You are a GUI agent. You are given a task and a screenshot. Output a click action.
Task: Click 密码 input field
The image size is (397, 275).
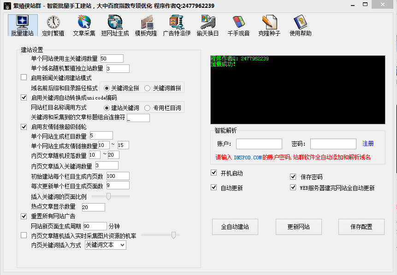[333, 144]
